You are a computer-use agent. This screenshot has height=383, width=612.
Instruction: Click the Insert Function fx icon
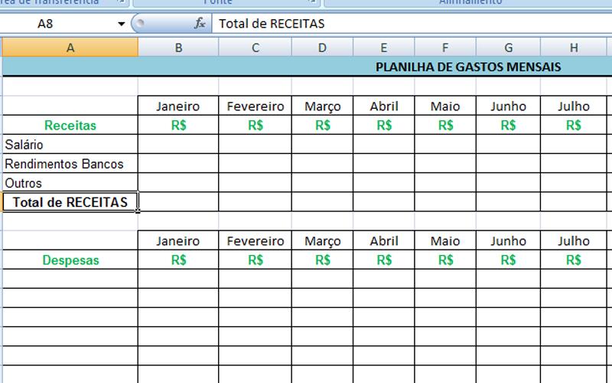coord(200,24)
